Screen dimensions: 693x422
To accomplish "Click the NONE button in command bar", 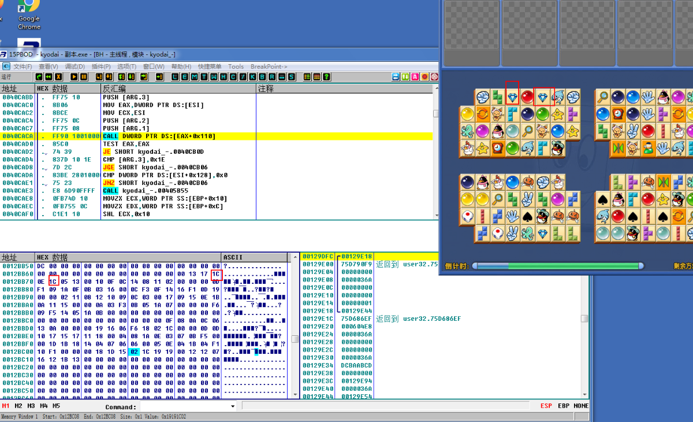I will pyautogui.click(x=582, y=406).
